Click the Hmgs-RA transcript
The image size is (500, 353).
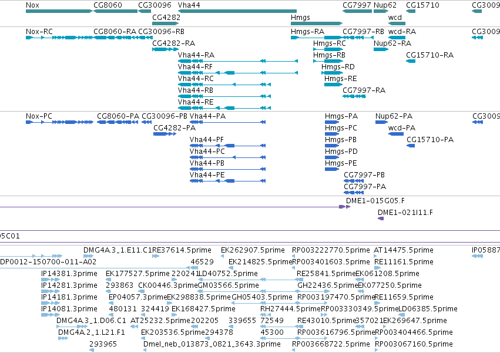[317, 38]
